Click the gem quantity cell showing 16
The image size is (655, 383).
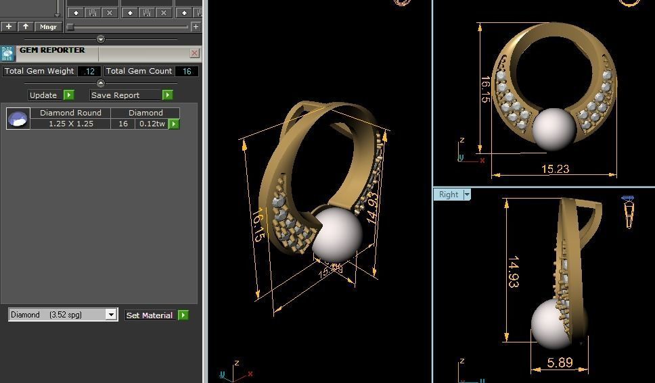click(123, 124)
